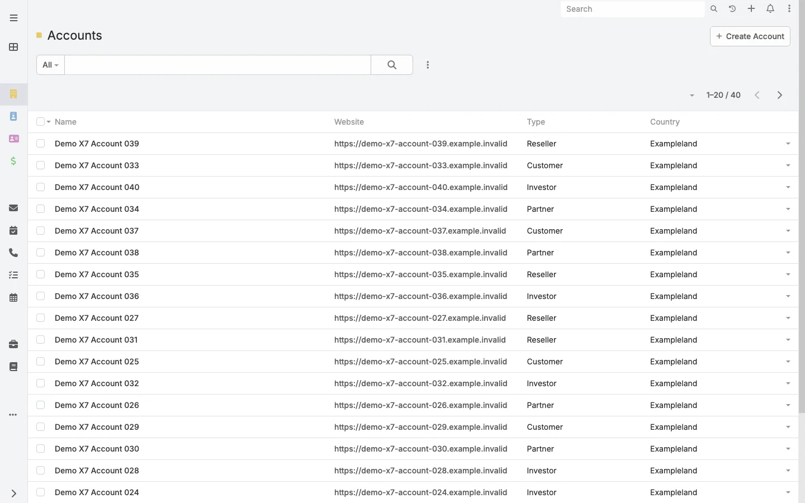Screen dimensions: 805x503
Task: Open the Tasks list icon
Action: 13,275
